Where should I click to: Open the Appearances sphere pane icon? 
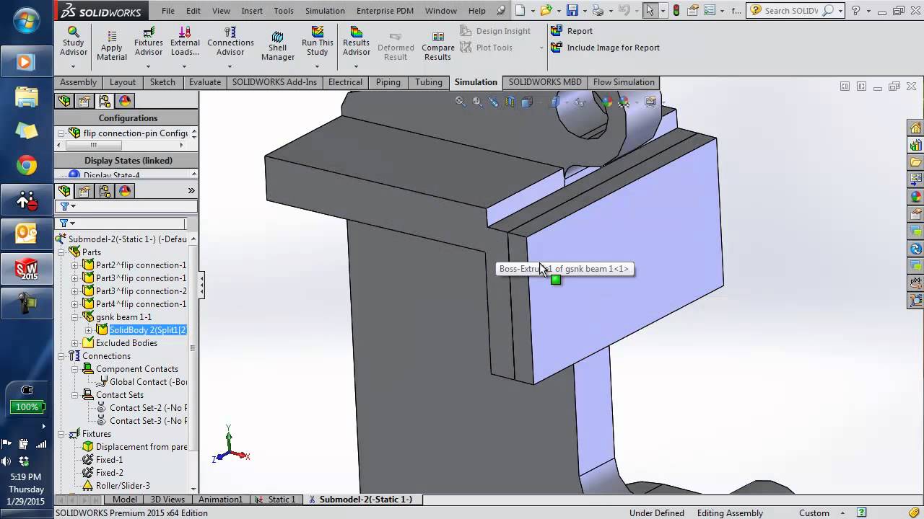pyautogui.click(x=916, y=197)
